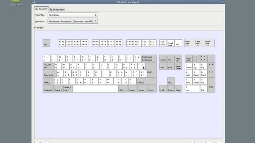
Task: Click the Down arrow key in preview
Action: tap(171, 89)
